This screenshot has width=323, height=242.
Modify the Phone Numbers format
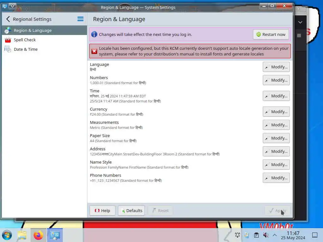276,178
